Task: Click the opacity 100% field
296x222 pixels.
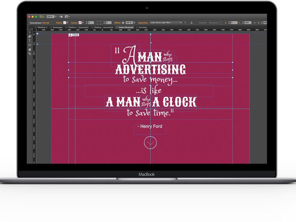Action: (x=129, y=23)
